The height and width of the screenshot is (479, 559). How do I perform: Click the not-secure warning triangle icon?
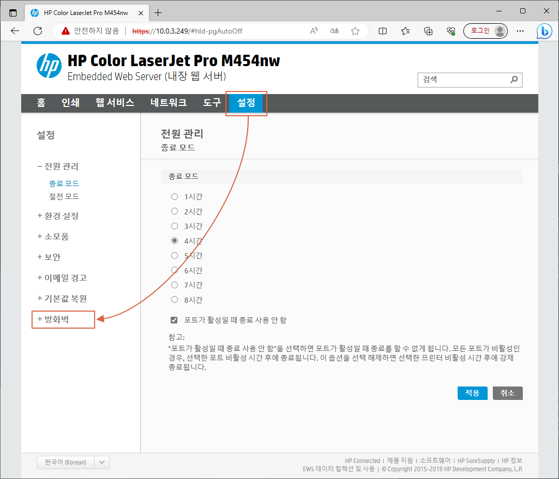[x=66, y=31]
